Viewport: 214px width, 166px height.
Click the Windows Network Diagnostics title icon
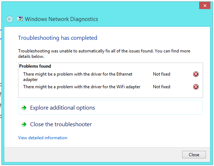pos(20,19)
